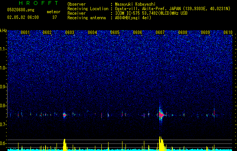Image resolution: width=237 pixels, height=151 pixels.
Task: Click the Ogata-vill. Akita-Pref. JAPAN location text
Action: 173,9
